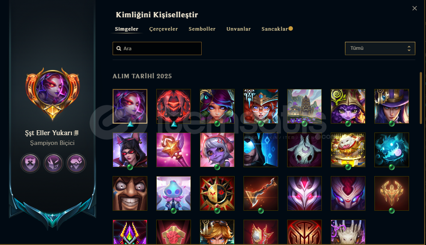The width and height of the screenshot is (426, 245).
Task: Select the pink star wand icon
Action: click(173, 150)
